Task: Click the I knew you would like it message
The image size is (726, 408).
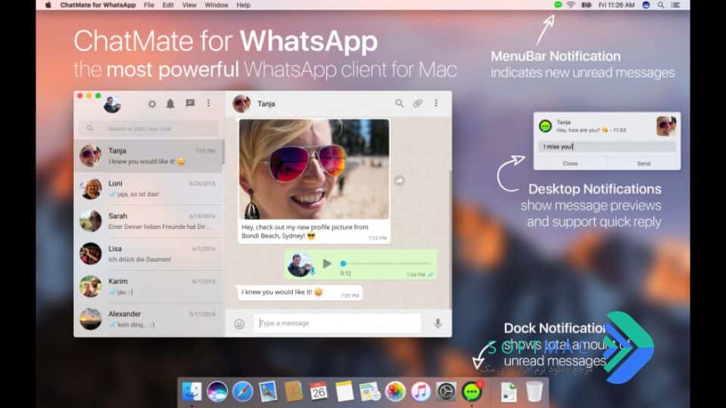Action: click(299, 292)
